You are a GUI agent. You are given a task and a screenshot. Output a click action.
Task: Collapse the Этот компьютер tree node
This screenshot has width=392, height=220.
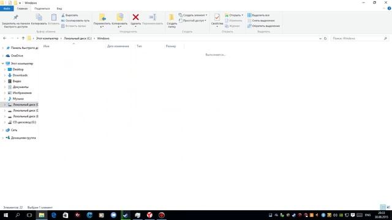pyautogui.click(x=3, y=64)
